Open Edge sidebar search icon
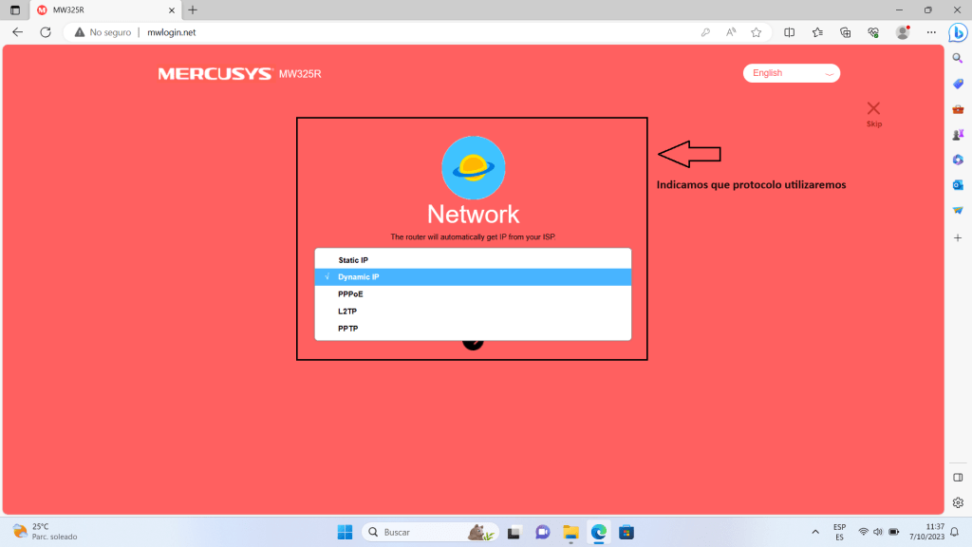 [x=958, y=59]
